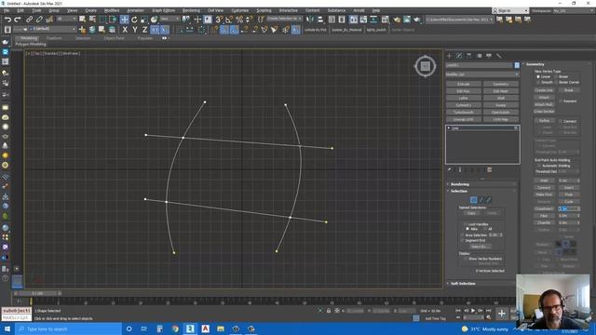Toggle the Area Selection checkbox
The image size is (596, 335).
[462, 235]
